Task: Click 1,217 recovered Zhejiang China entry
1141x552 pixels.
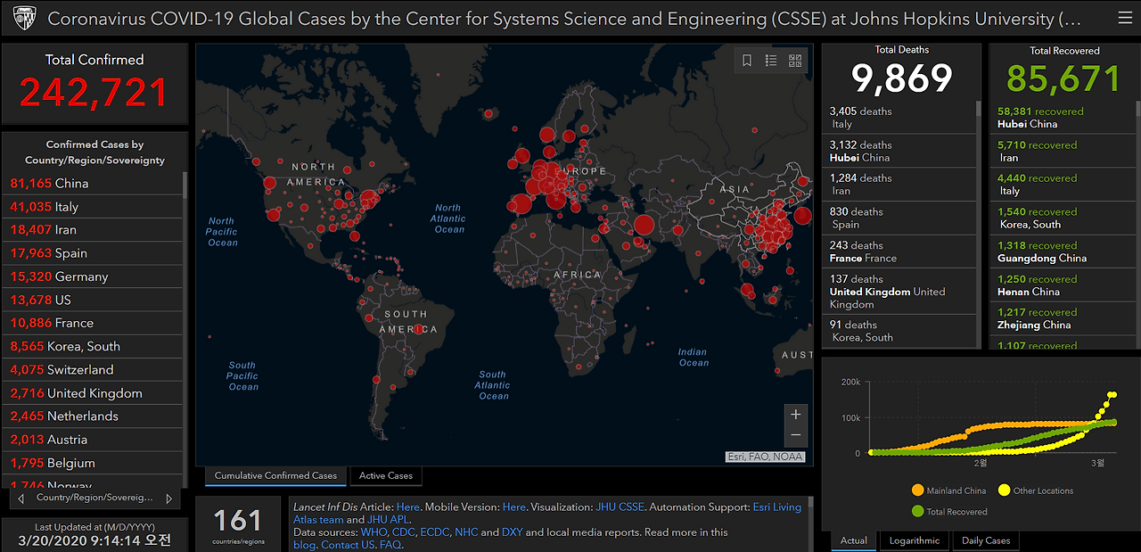Action: click(1061, 318)
